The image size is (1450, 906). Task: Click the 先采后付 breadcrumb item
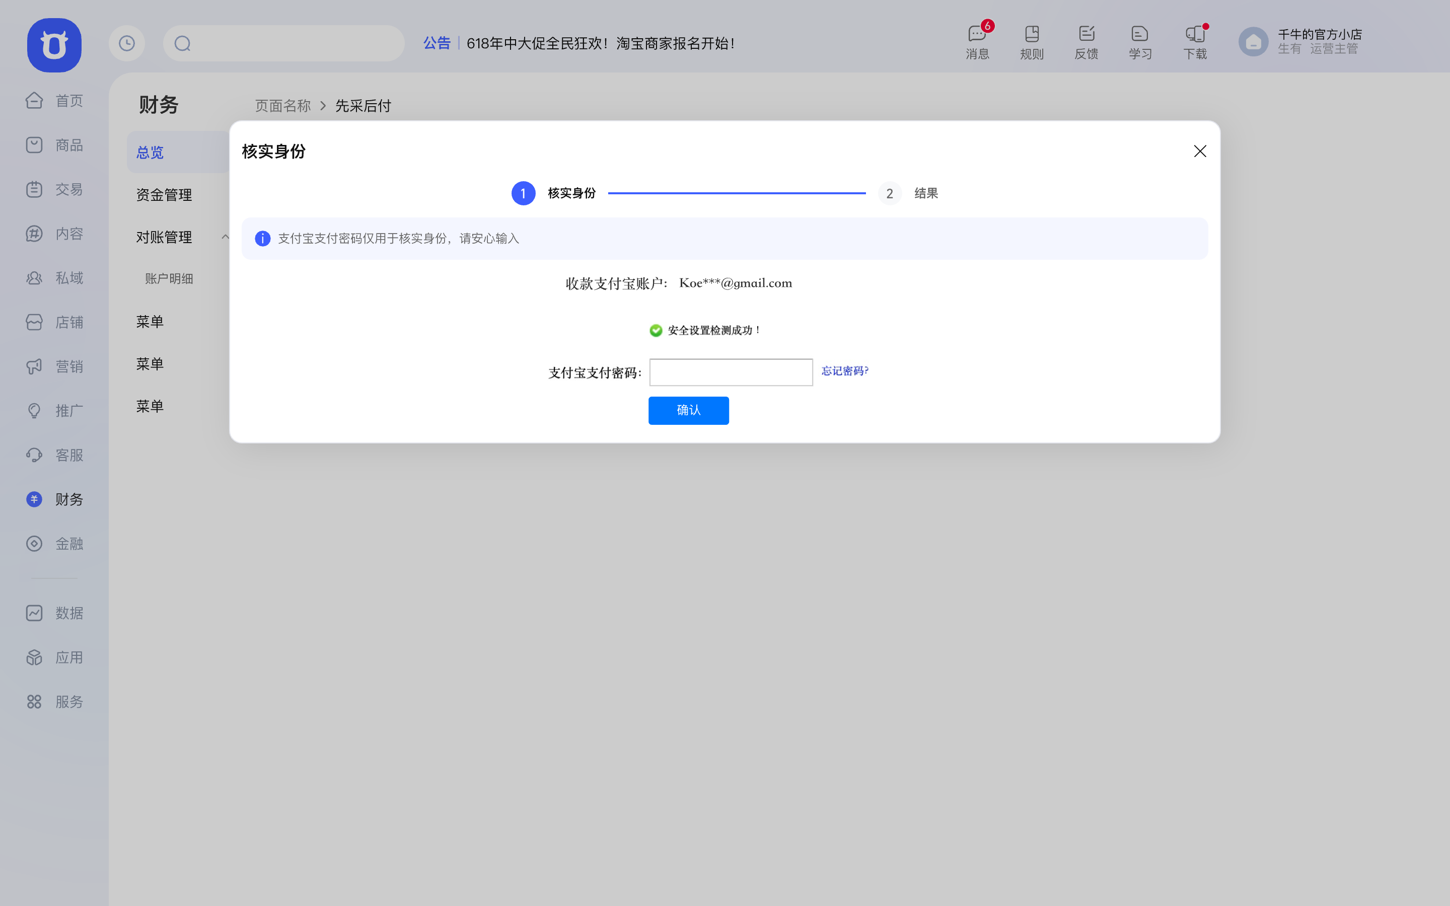tap(363, 106)
